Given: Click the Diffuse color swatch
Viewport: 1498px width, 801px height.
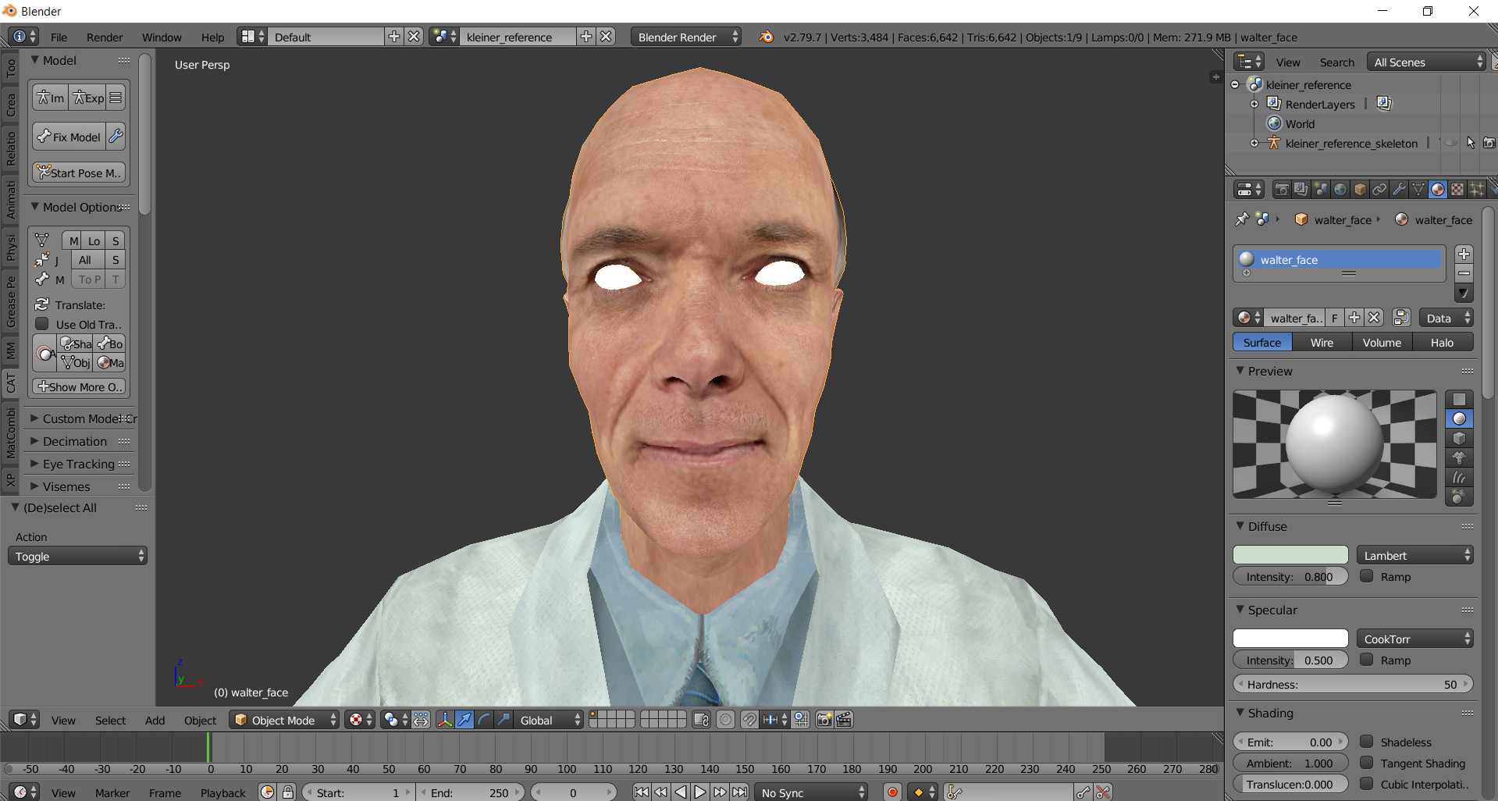Looking at the screenshot, I should [x=1290, y=554].
